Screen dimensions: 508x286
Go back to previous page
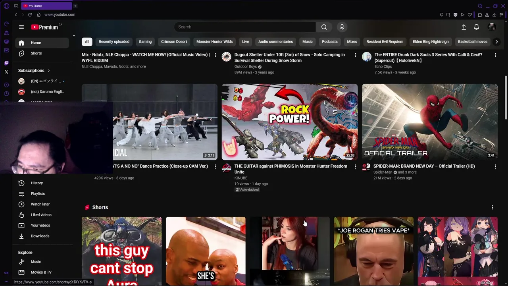click(x=16, y=15)
